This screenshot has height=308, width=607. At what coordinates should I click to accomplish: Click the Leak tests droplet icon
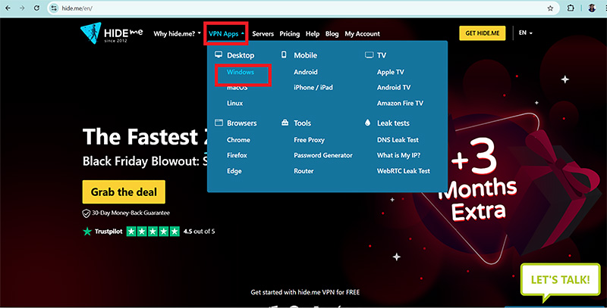(368, 123)
